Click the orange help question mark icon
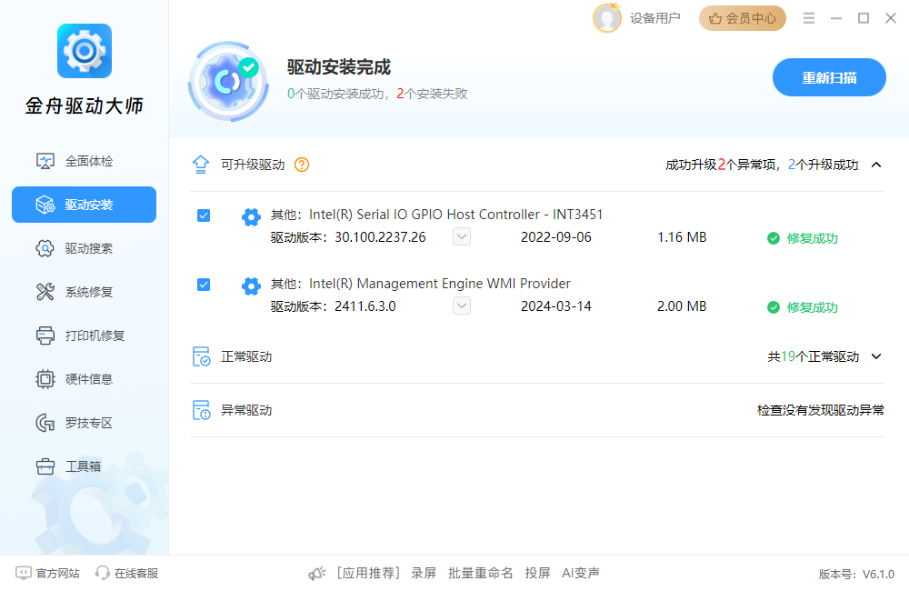 coord(302,165)
